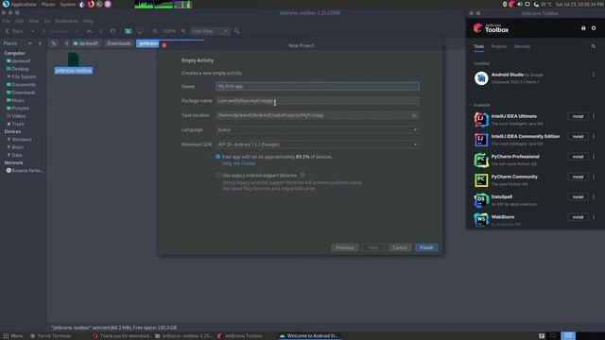Screen dimensions: 605x340
Task: Open options menu for PyCharm Professional
Action: (x=594, y=157)
